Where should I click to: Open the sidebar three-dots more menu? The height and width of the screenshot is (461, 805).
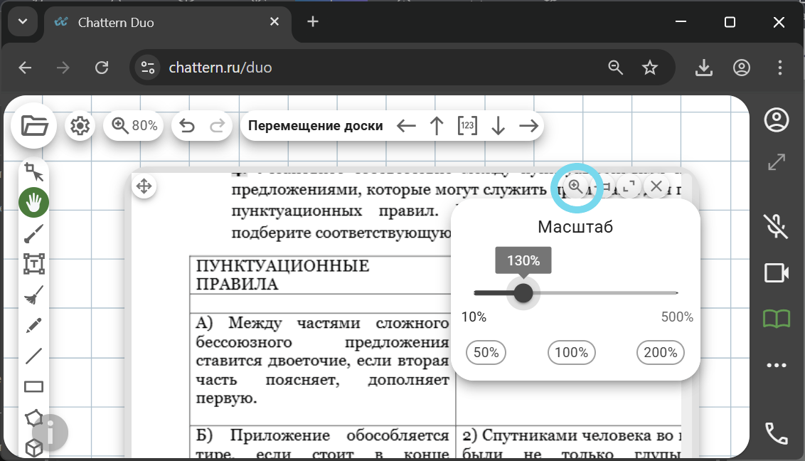[x=777, y=365]
